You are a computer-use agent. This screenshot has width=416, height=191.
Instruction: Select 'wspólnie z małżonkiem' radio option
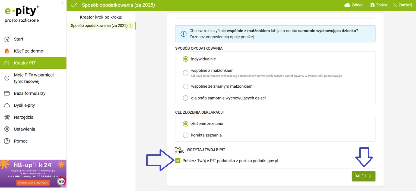click(x=186, y=73)
